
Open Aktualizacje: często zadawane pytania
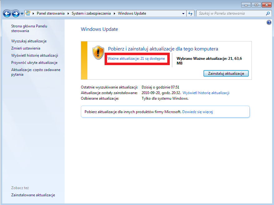click(36, 72)
